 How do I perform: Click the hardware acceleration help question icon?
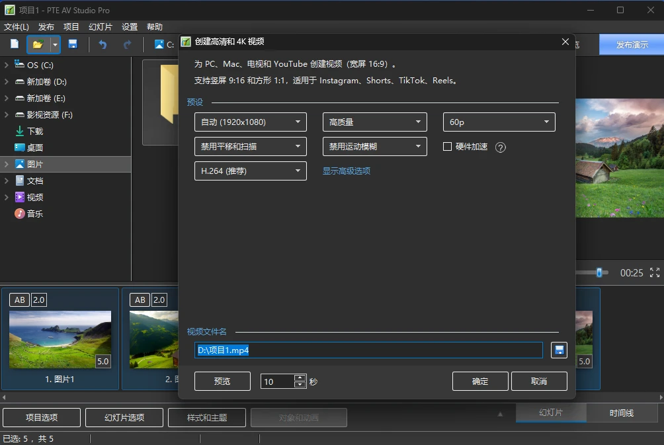pyautogui.click(x=500, y=147)
